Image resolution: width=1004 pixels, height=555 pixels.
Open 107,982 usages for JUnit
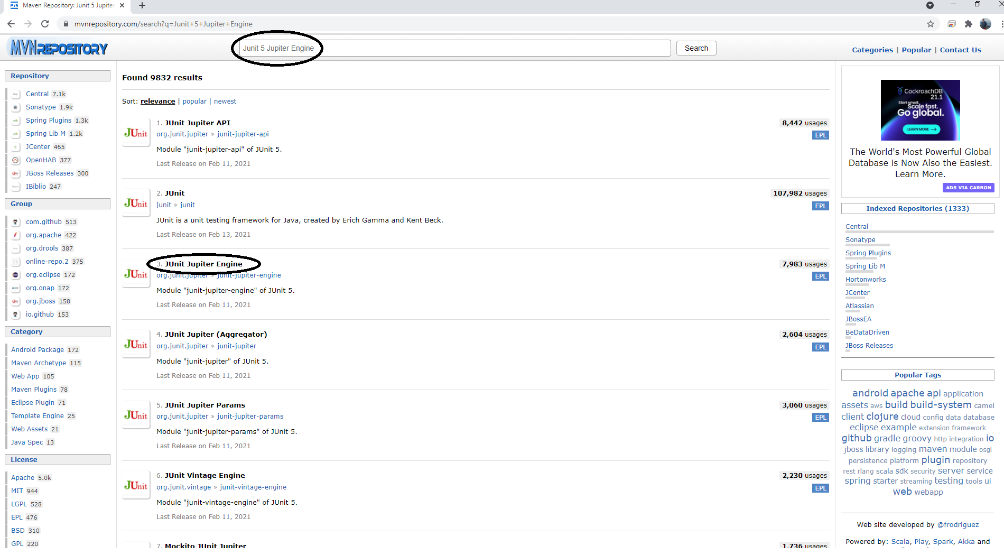pos(800,193)
